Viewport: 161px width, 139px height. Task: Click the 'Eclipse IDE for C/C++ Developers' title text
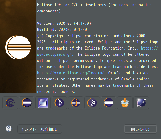tap(72, 5)
